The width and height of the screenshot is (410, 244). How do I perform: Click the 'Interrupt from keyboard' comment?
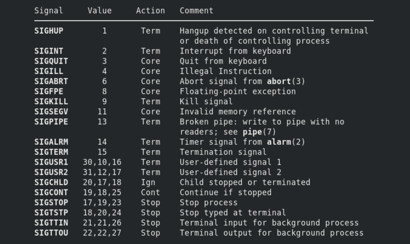point(235,51)
